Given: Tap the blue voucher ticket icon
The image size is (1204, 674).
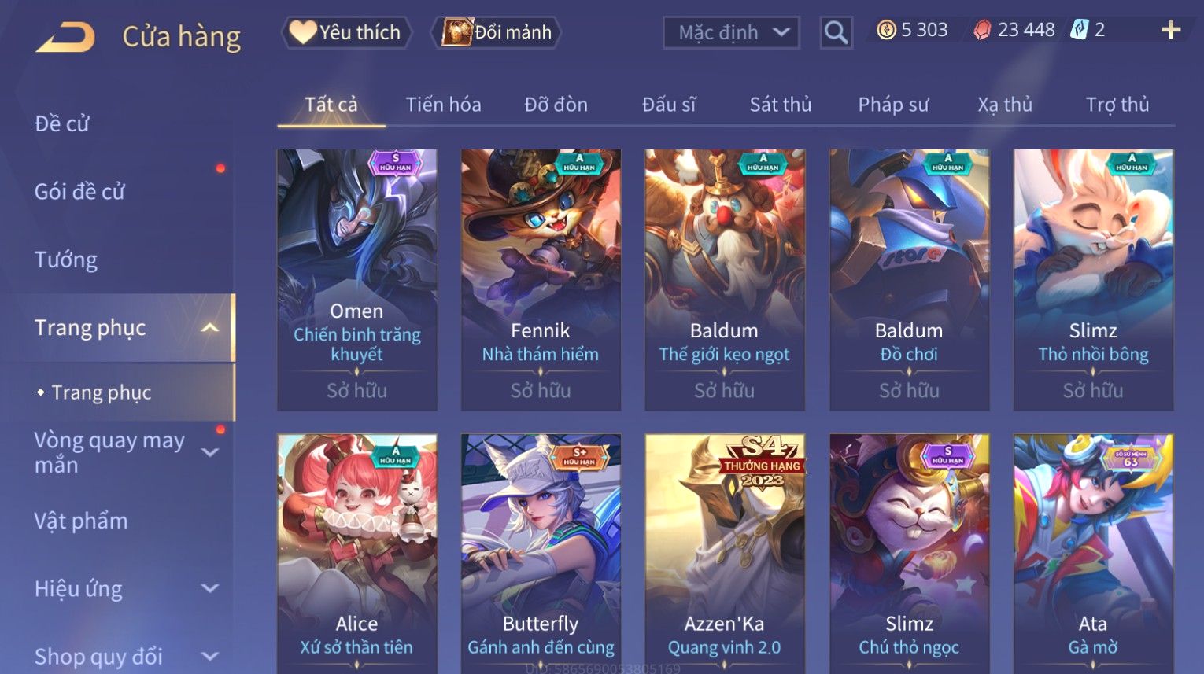Looking at the screenshot, I should (x=1079, y=30).
